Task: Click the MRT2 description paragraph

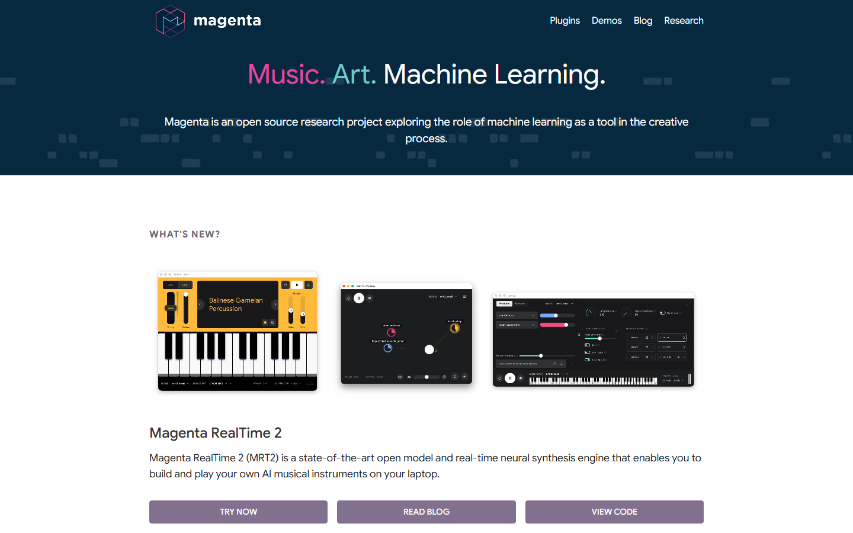Action: 425,465
